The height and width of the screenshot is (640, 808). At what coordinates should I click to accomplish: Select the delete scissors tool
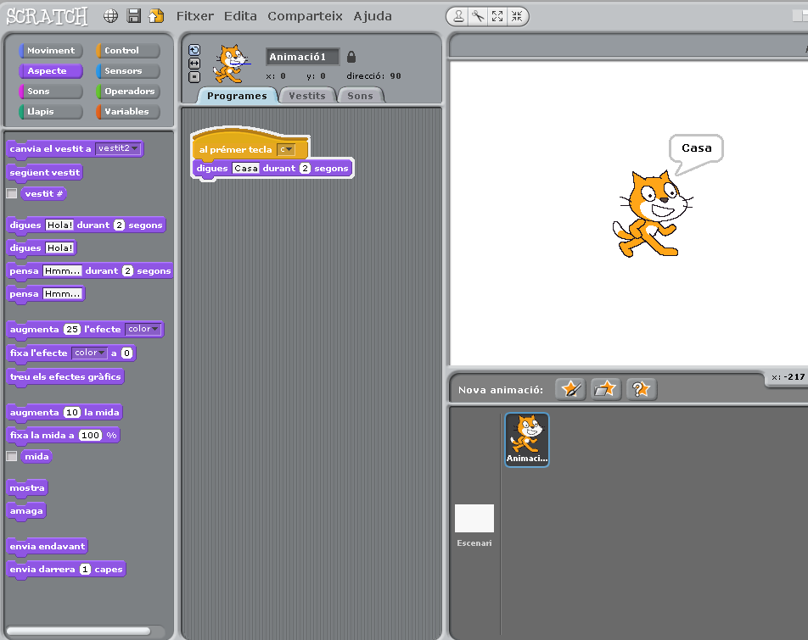[x=478, y=16]
